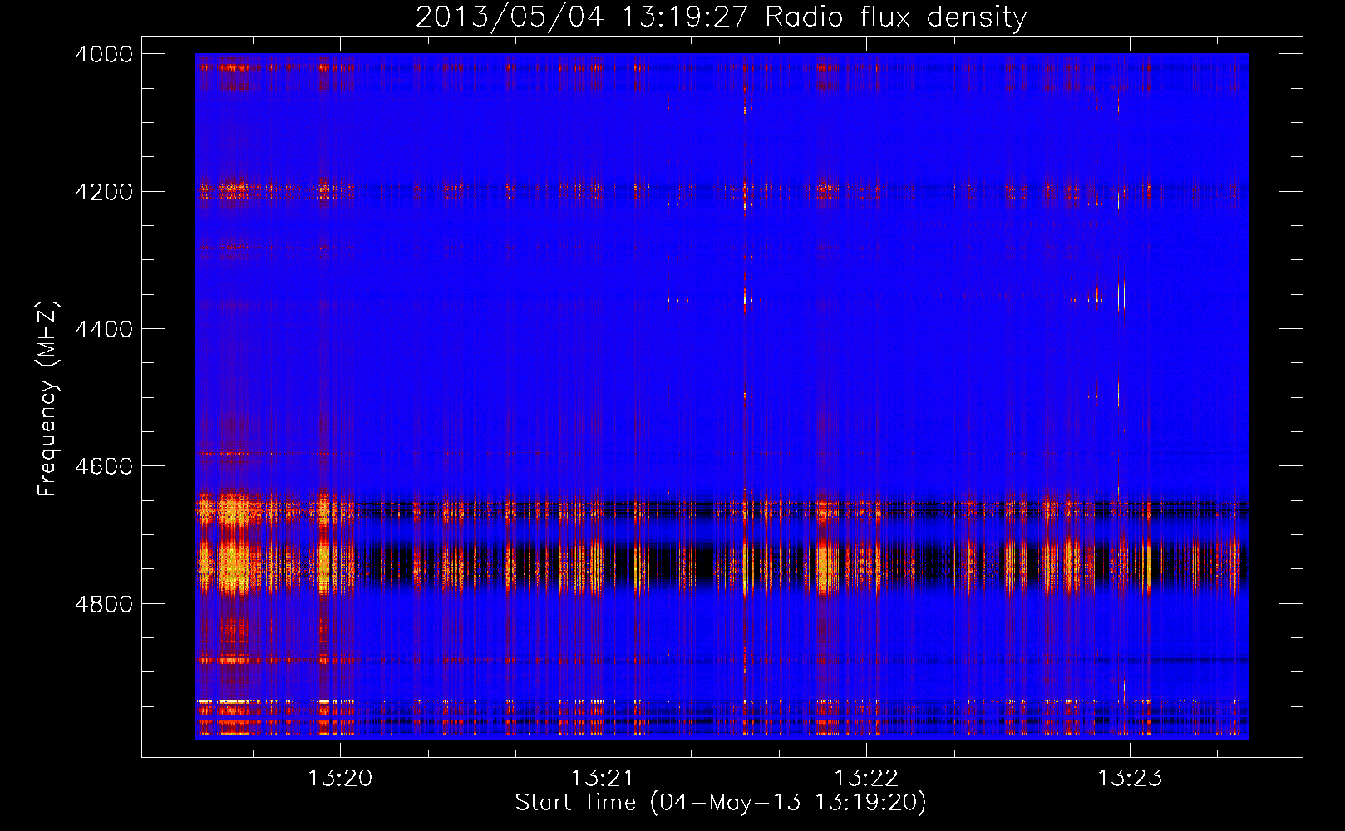Viewport: 1345px width, 831px height.
Task: Click the '13:22' time axis label
Action: [866, 779]
